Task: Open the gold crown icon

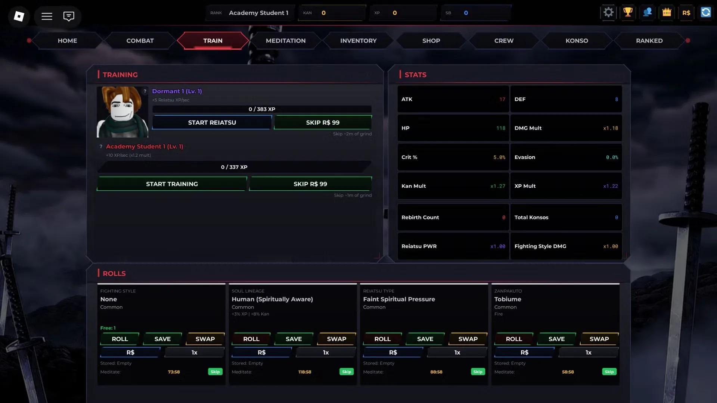Action: coord(667,12)
